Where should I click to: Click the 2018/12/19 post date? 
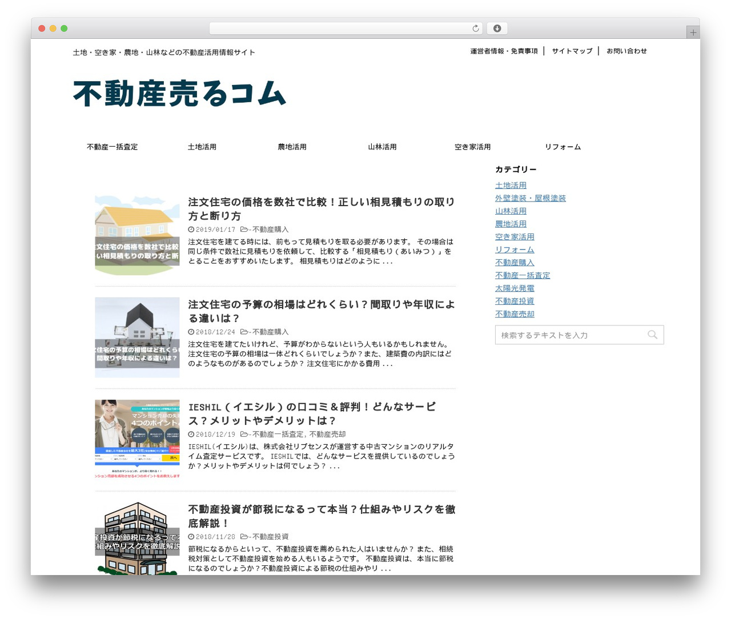click(x=215, y=435)
